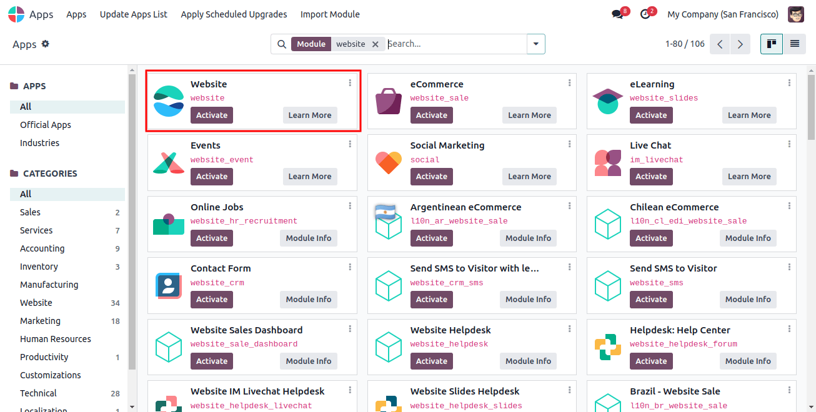Click the Live Chat app icon
Screen dimensions: 816x412
608,162
